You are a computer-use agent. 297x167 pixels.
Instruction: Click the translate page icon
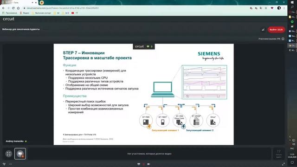pyautogui.click(x=261, y=8)
